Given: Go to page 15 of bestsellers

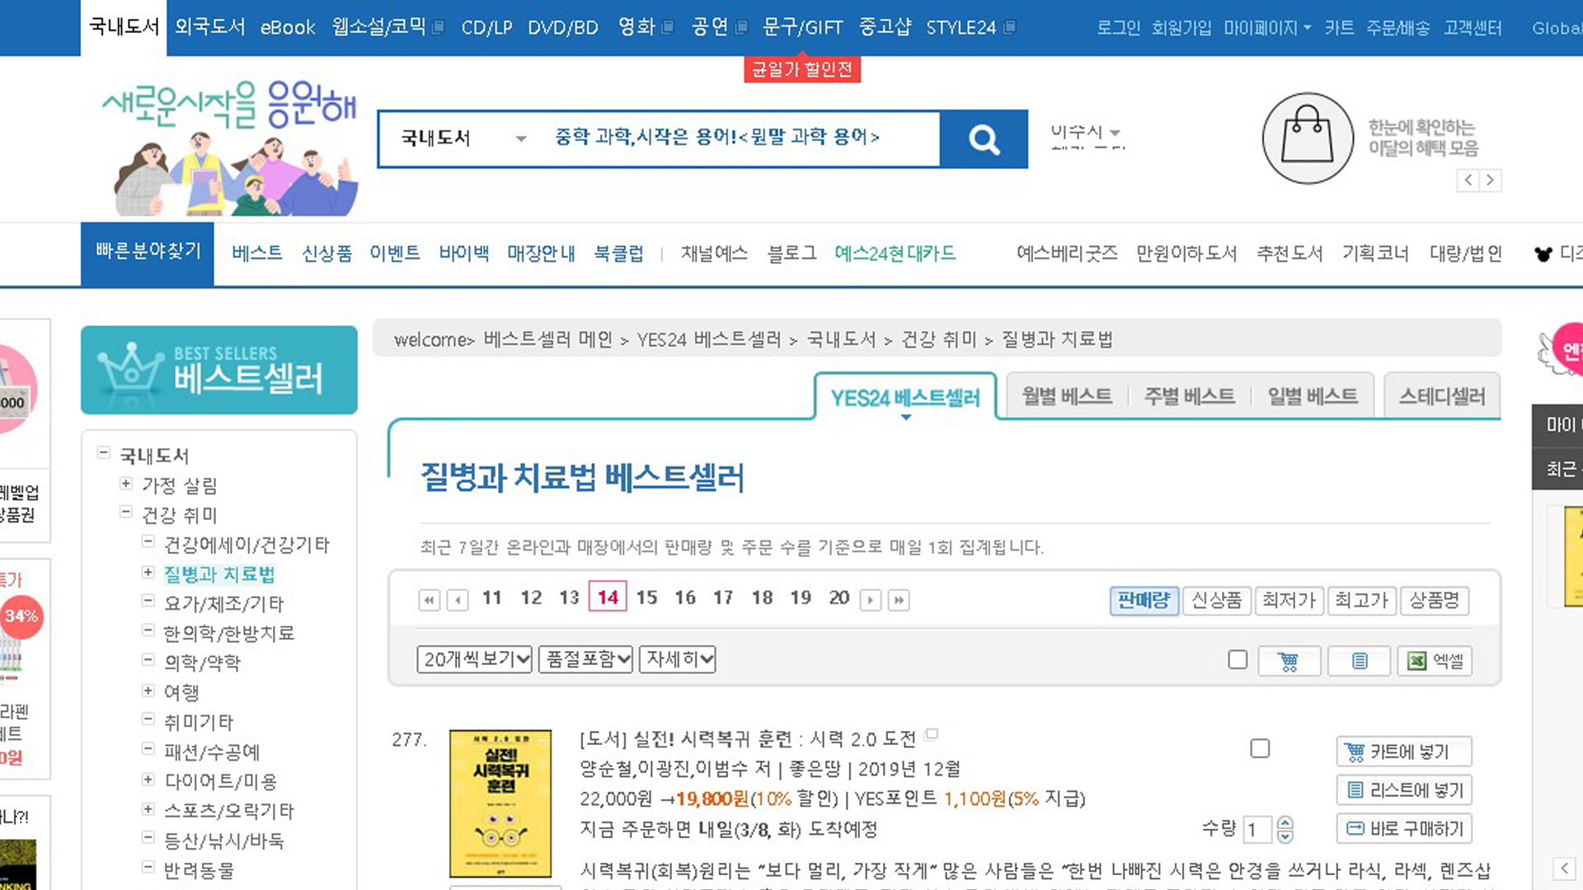Looking at the screenshot, I should click(646, 598).
